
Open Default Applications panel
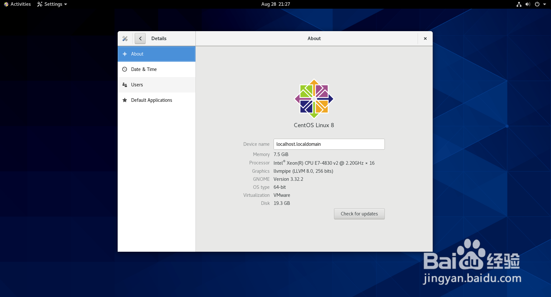point(157,100)
